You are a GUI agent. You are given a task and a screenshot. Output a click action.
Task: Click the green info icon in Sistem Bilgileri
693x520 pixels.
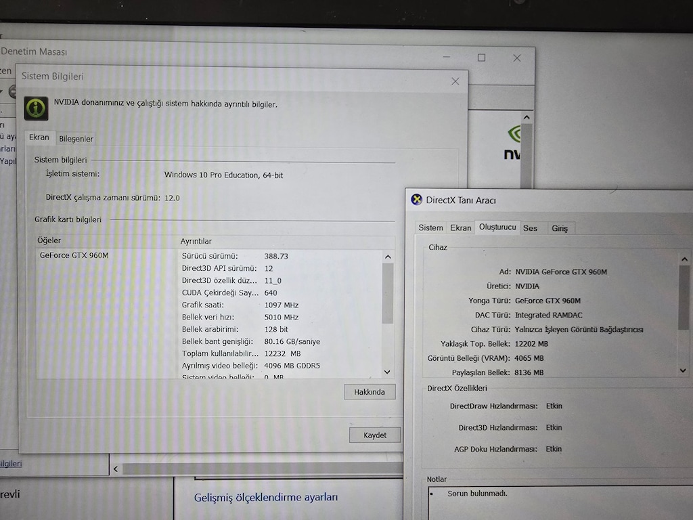36,108
